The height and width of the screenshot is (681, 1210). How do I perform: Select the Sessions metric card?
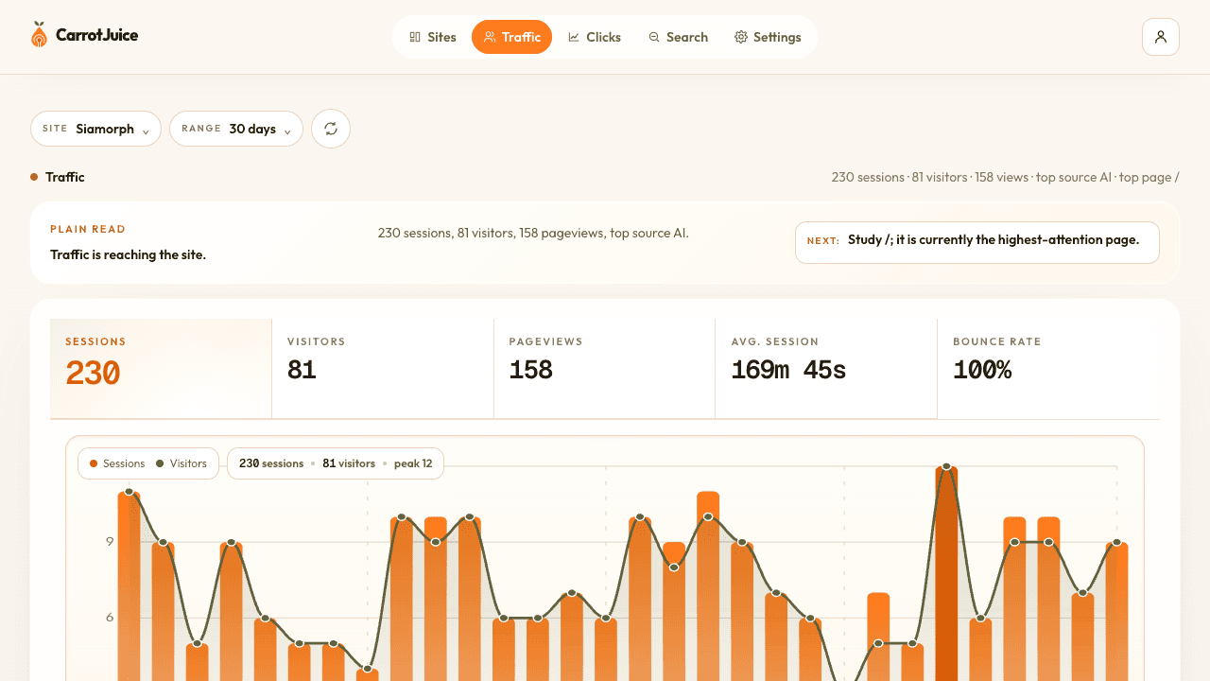[x=161, y=368]
